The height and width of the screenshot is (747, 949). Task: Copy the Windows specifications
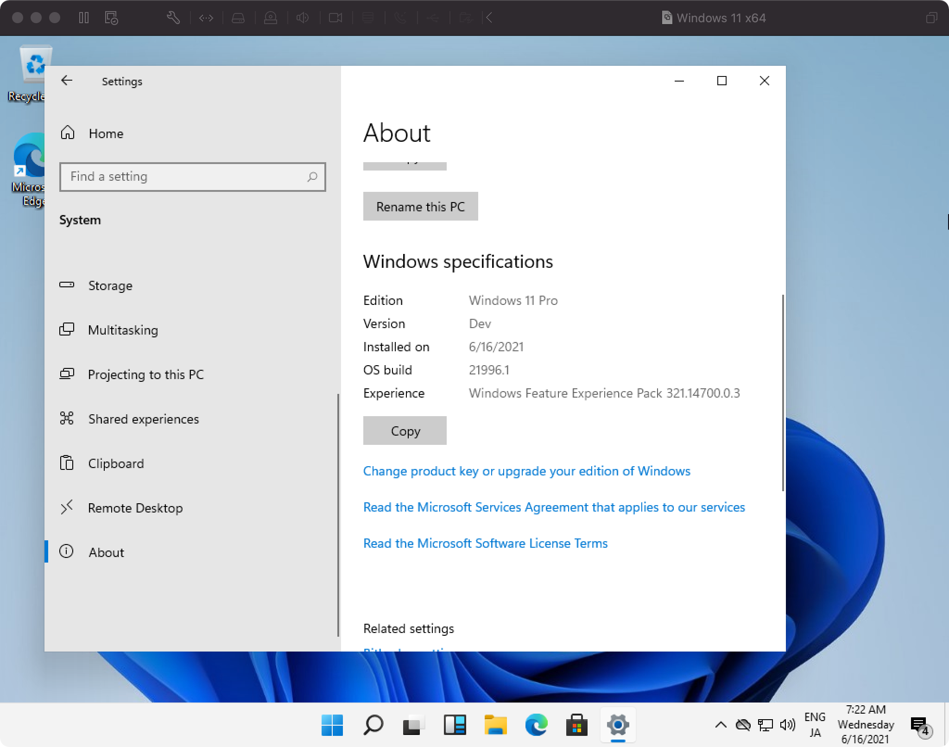point(405,430)
